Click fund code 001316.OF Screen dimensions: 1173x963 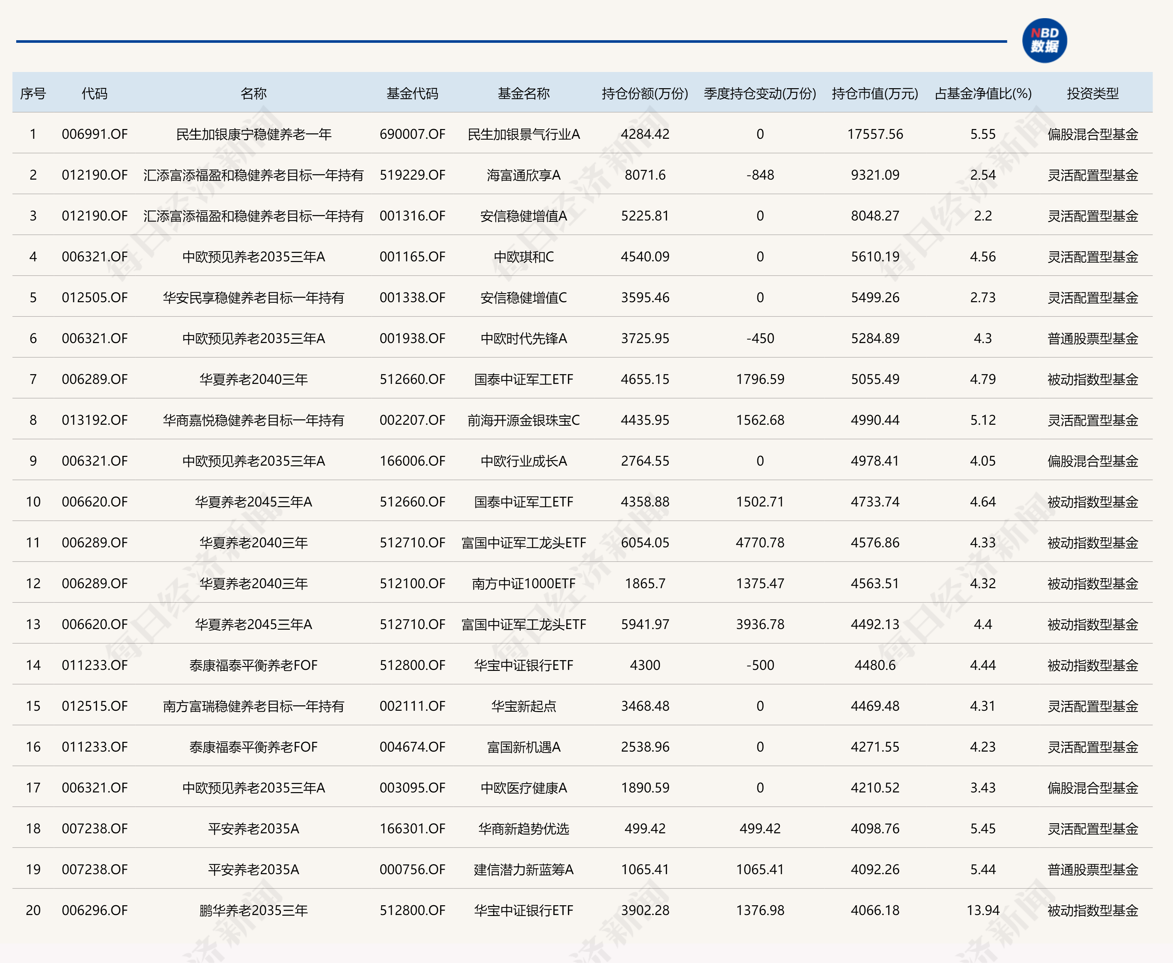click(412, 216)
